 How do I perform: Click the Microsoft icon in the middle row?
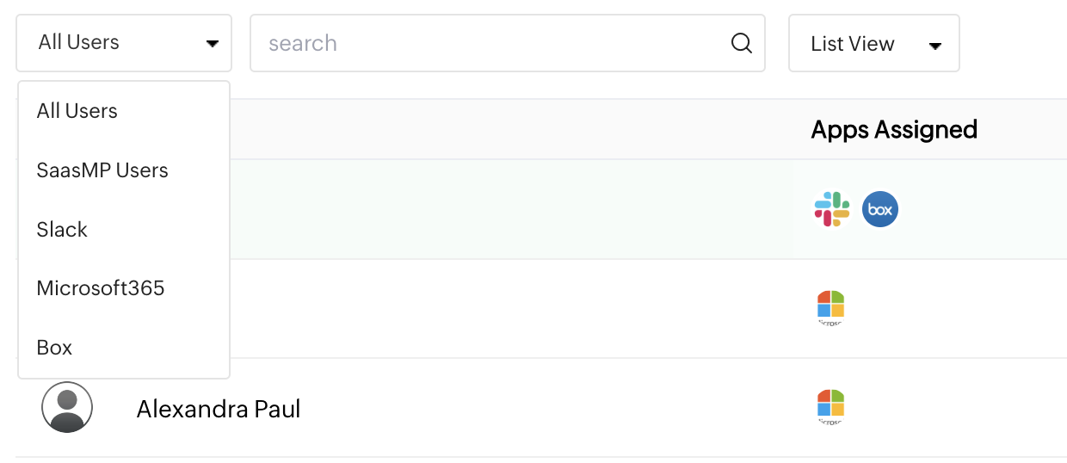830,306
